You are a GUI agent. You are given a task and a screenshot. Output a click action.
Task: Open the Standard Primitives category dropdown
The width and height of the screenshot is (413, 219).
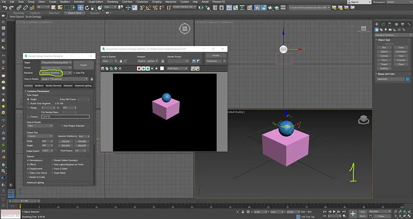click(393, 35)
